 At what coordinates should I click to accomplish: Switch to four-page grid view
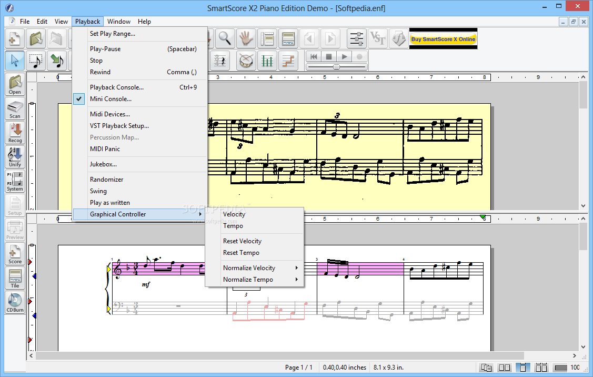(x=541, y=368)
